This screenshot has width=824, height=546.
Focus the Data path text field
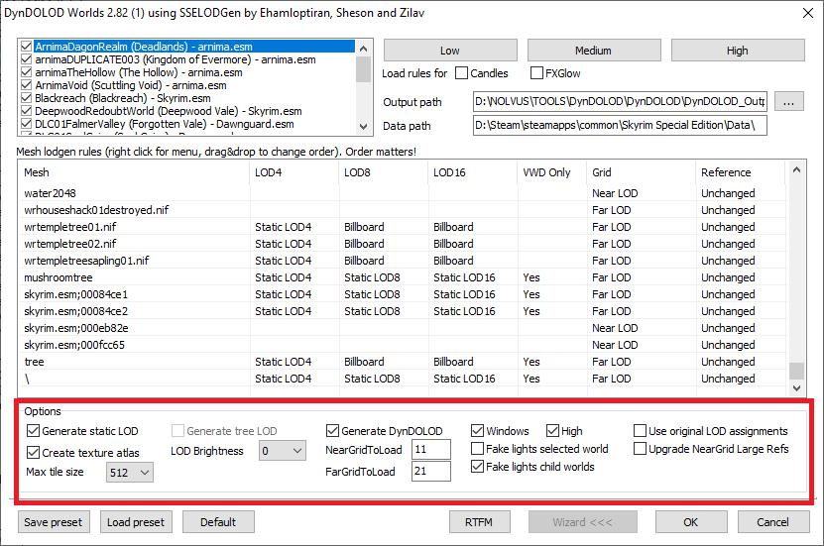(620, 126)
